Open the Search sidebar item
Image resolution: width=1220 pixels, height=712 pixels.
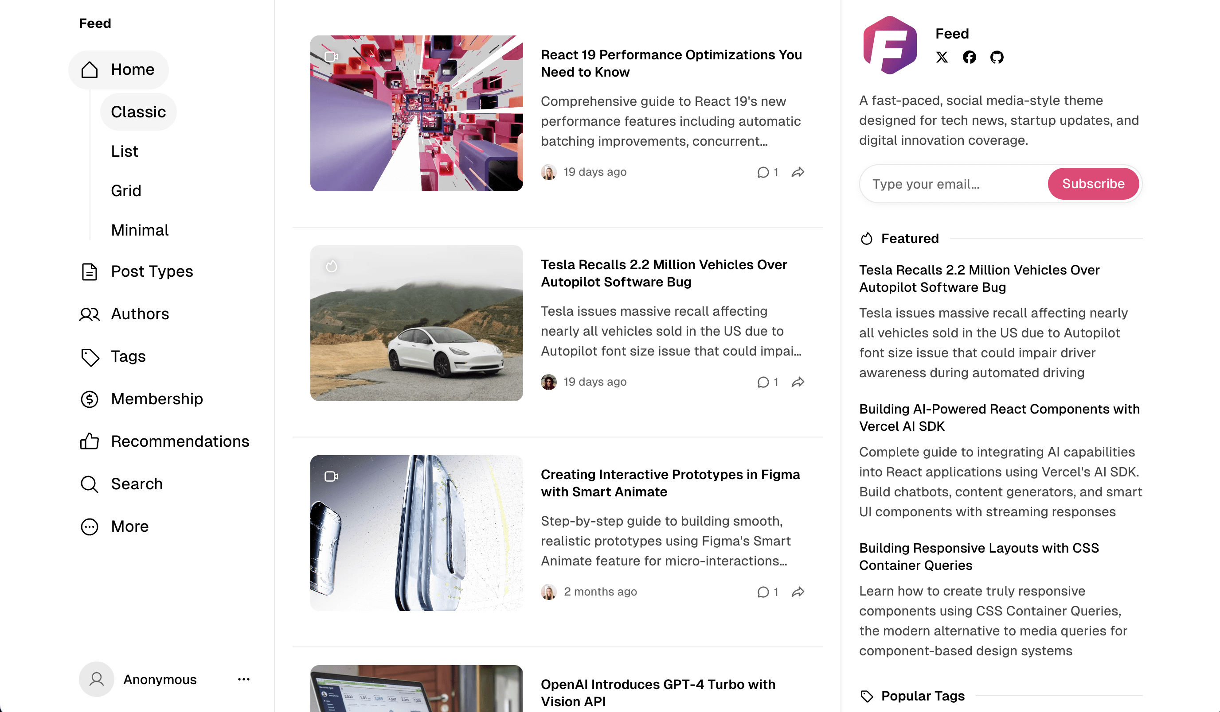pyautogui.click(x=121, y=484)
